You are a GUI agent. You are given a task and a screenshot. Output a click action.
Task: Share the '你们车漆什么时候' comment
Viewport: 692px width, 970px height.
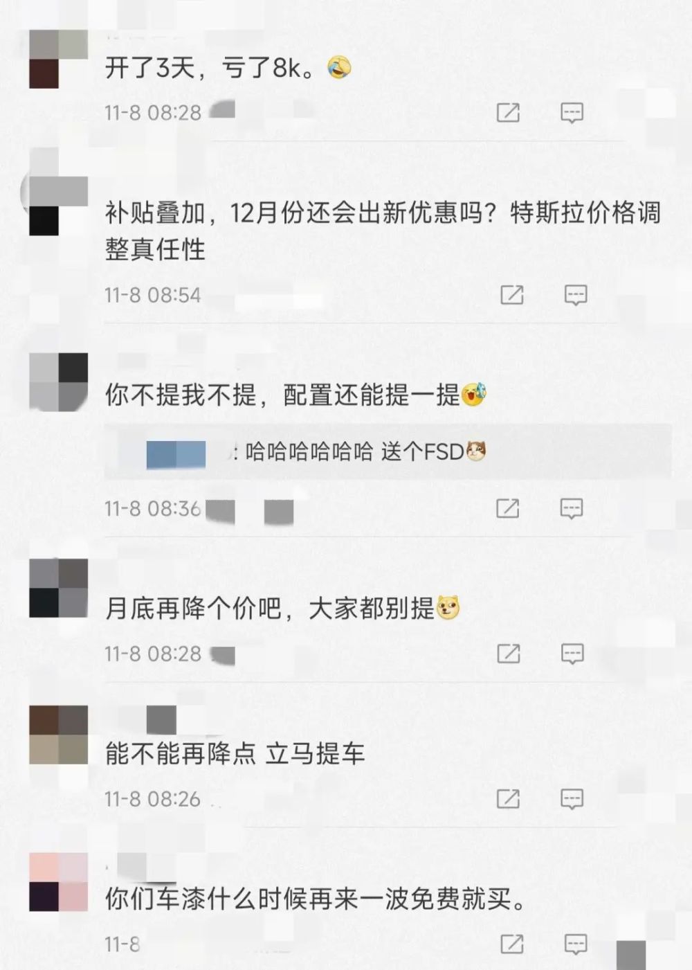pos(511,944)
